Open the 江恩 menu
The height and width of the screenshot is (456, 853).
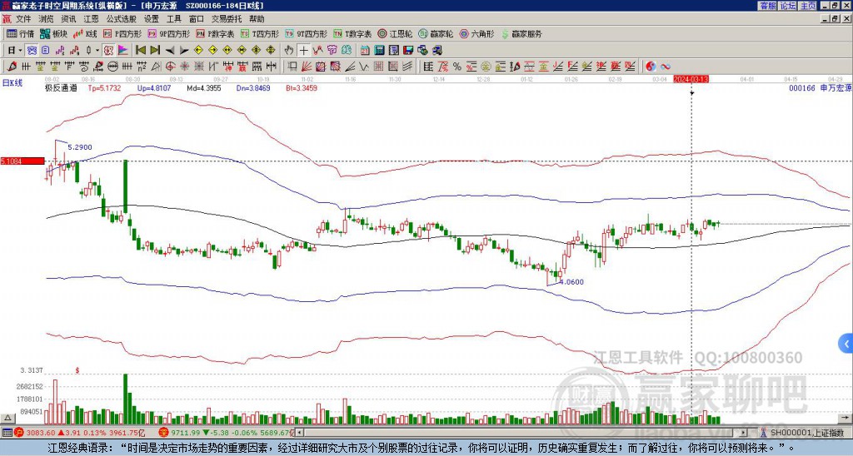(x=92, y=19)
